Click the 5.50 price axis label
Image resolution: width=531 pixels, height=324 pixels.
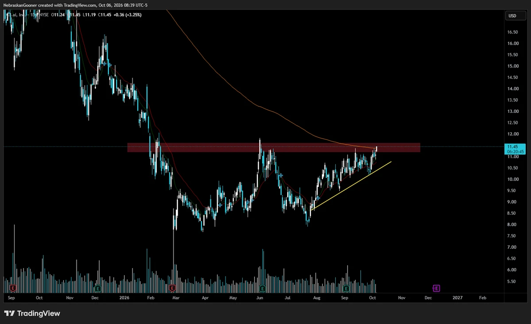(512, 282)
